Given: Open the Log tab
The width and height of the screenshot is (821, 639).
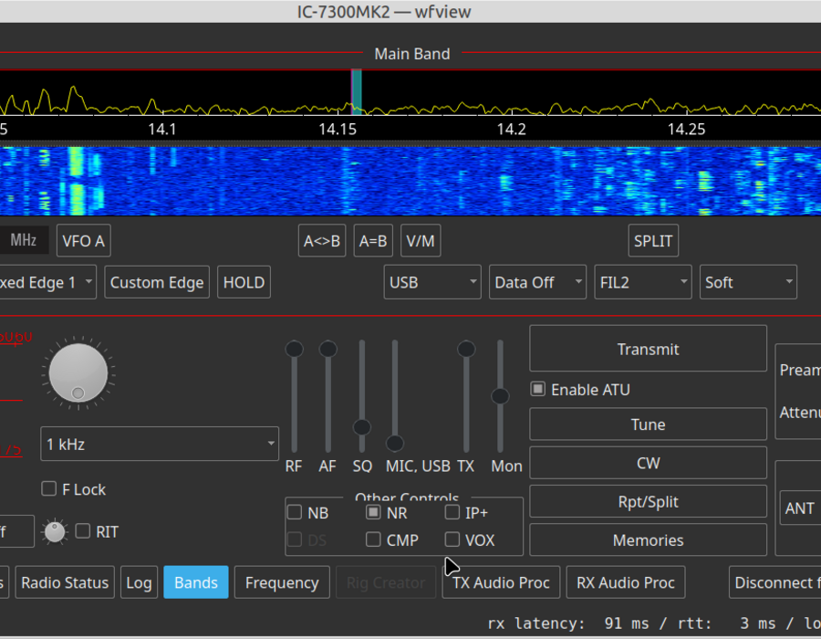Looking at the screenshot, I should tap(139, 582).
